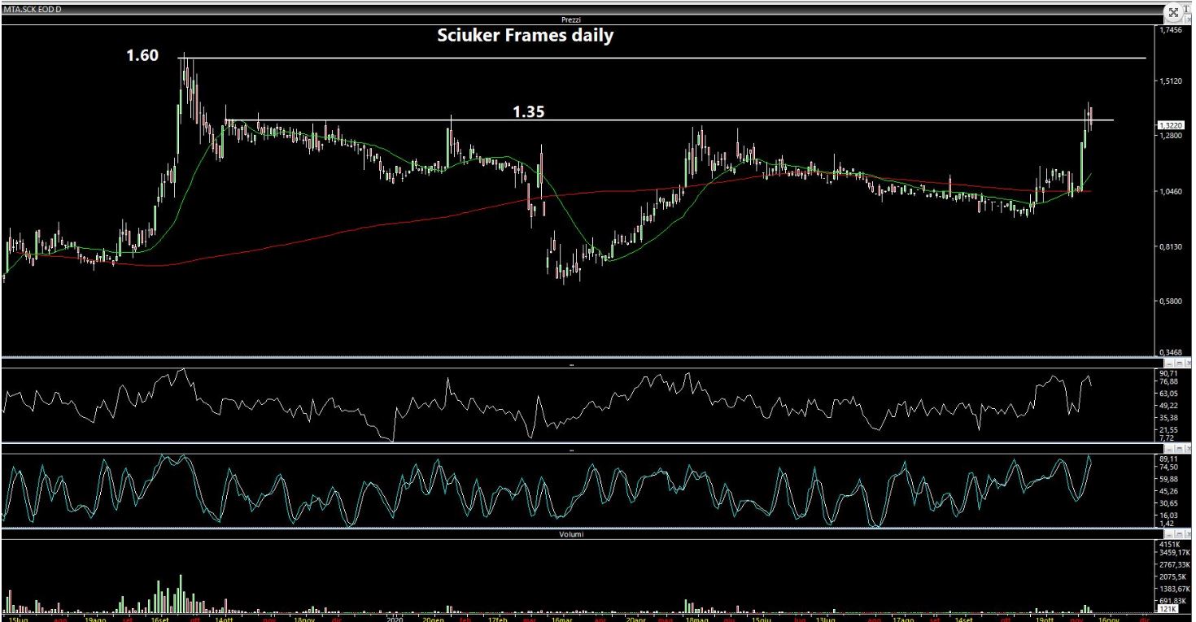Select the 1.60 resistance label

tap(142, 56)
